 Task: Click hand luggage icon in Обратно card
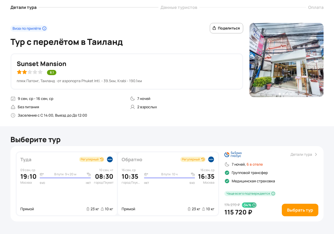(x=204, y=209)
